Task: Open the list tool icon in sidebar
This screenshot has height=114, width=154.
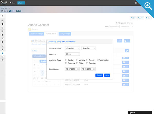Action: 3,31
